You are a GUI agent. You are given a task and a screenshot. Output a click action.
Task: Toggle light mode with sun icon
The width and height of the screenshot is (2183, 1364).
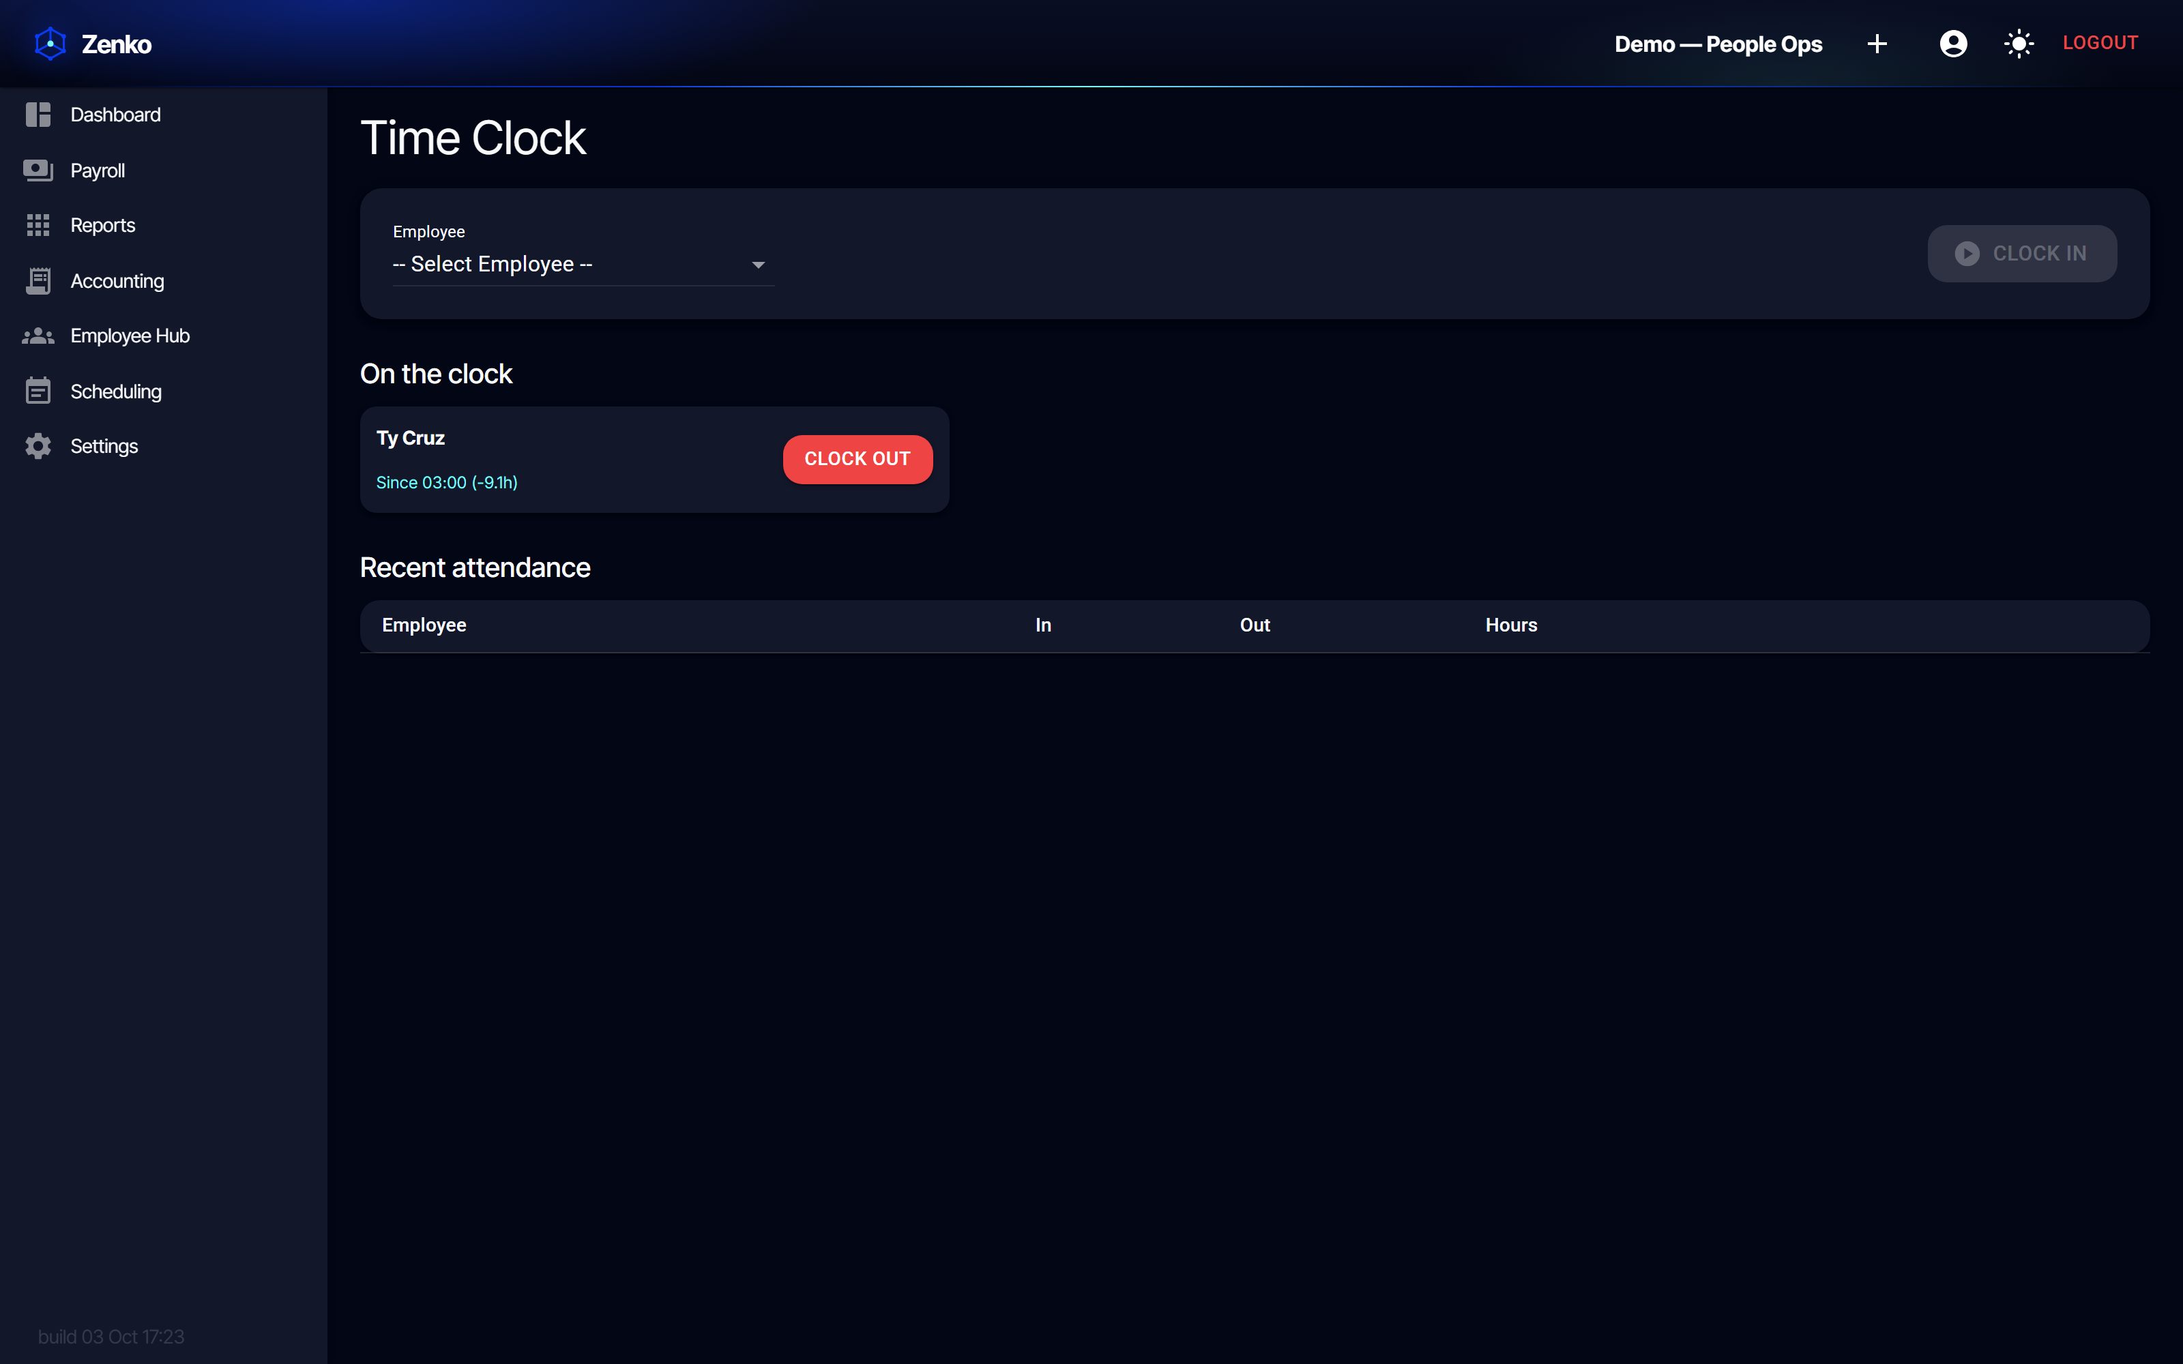pyautogui.click(x=2019, y=43)
